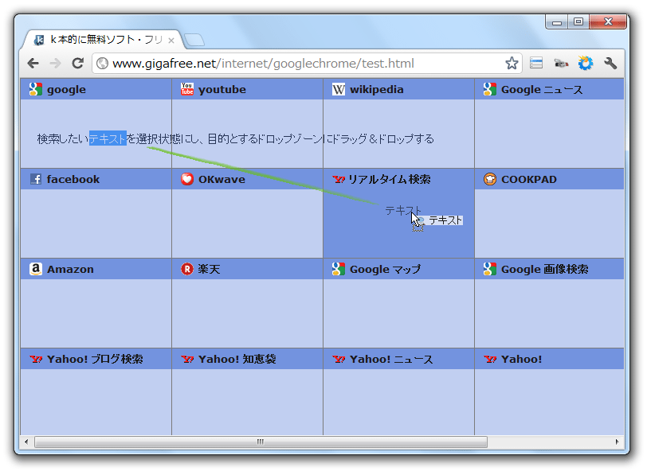Bookmark this page with the star icon
This screenshot has width=647, height=471.
tap(512, 64)
